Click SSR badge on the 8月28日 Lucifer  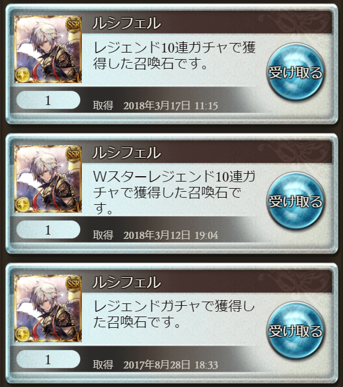coord(73,284)
